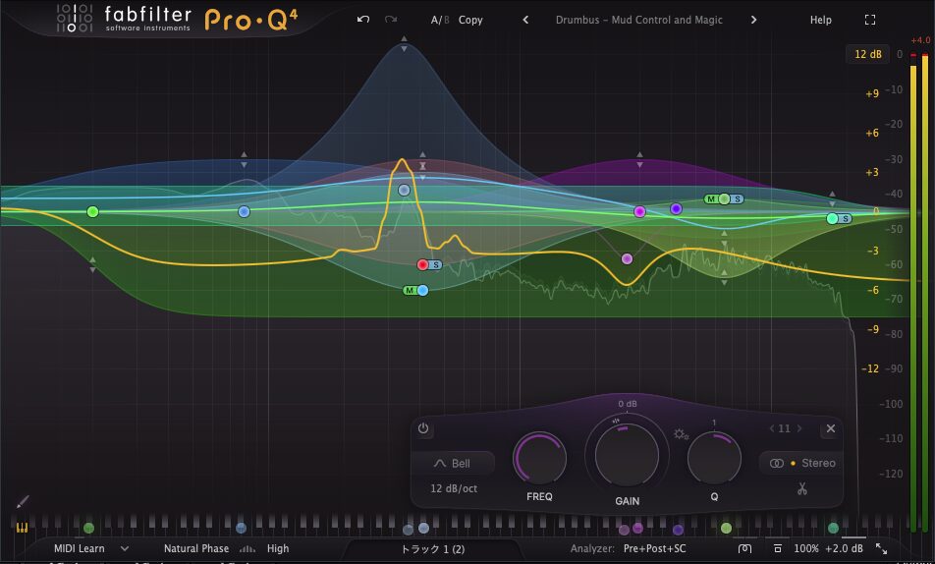Click the M badge left of the green node
Image resolution: width=935 pixels, height=564 pixels.
tap(711, 199)
